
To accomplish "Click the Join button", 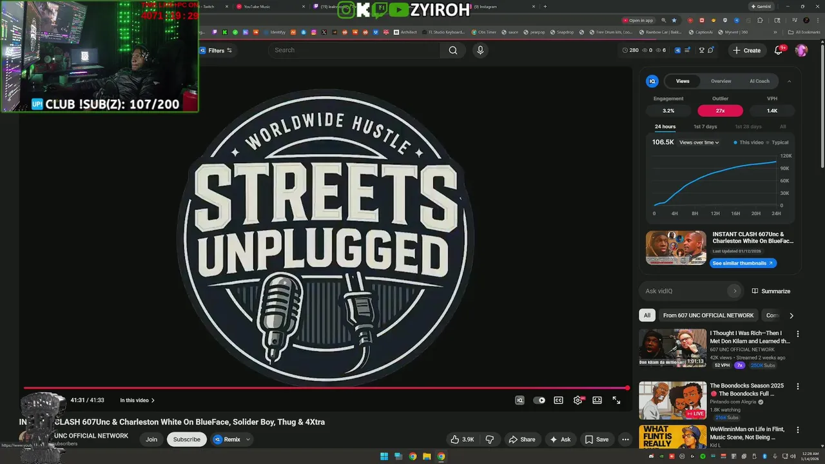I will pos(151,440).
